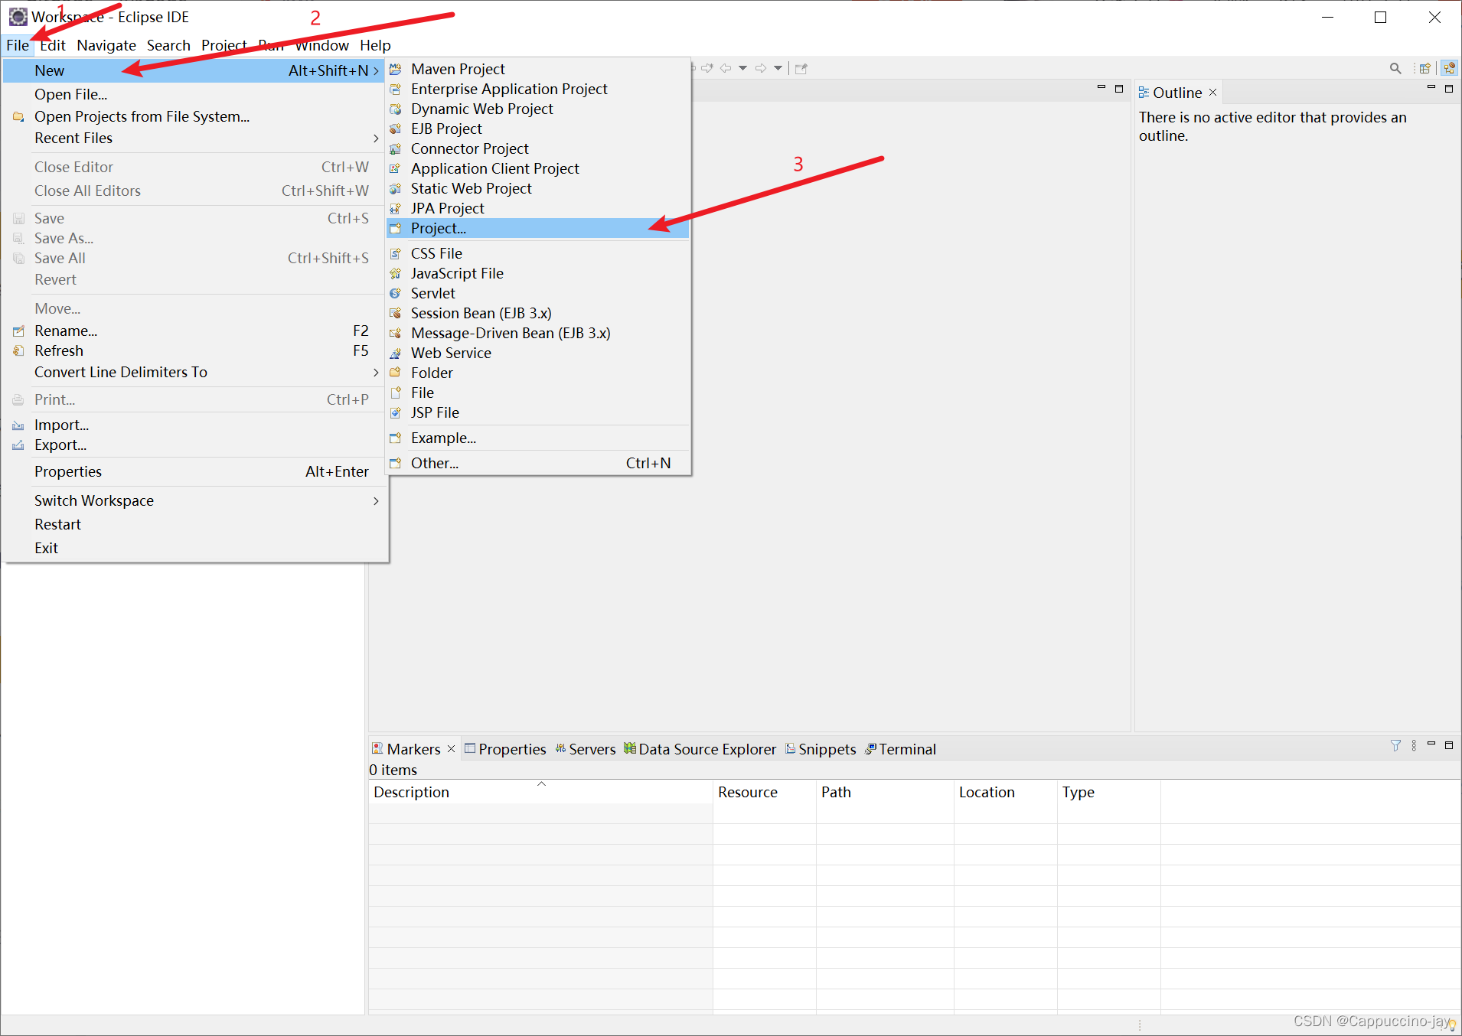Click the Java EE perspective icon
Viewport: 1462px width, 1036px height.
1450,69
